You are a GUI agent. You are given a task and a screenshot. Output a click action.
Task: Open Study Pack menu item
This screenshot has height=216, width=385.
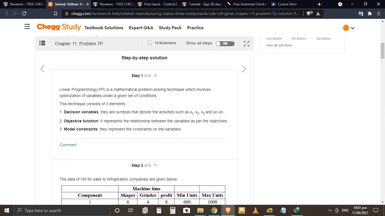[x=170, y=28]
